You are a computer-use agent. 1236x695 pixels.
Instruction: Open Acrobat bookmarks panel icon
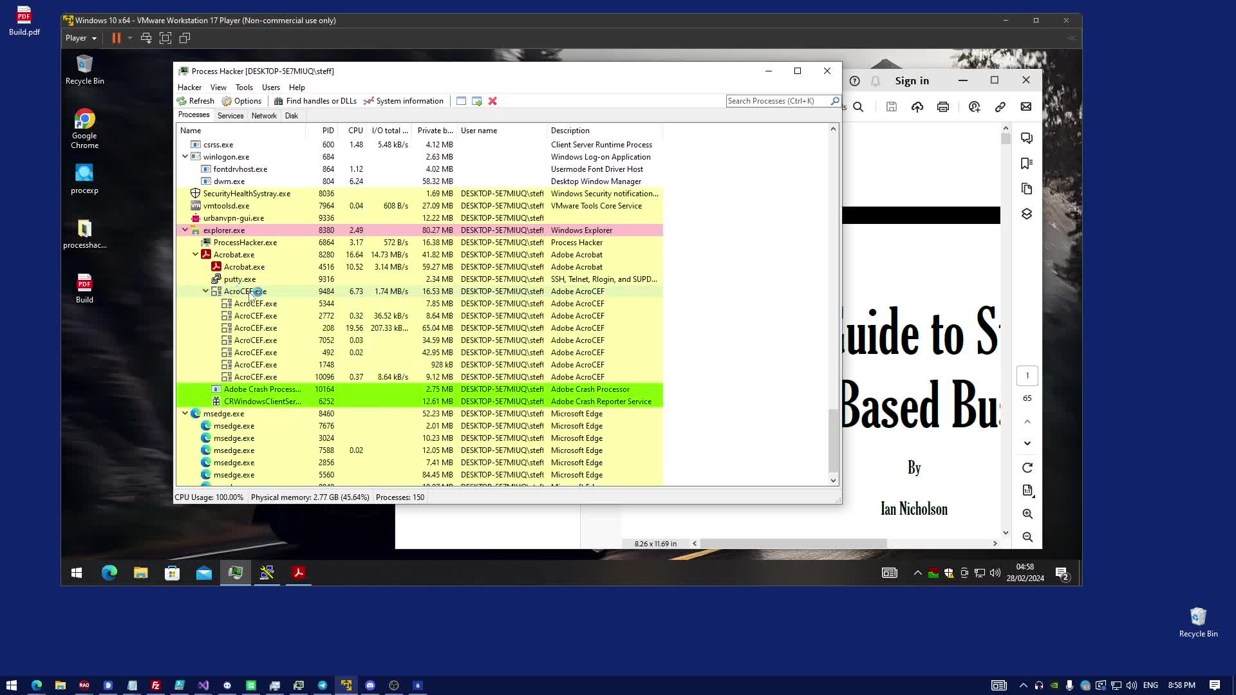[1027, 163]
